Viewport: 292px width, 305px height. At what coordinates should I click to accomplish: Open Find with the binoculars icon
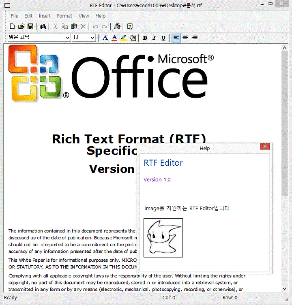[43, 26]
